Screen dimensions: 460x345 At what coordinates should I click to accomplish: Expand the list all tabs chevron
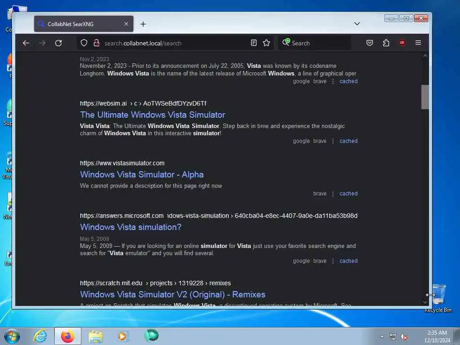coord(357,24)
